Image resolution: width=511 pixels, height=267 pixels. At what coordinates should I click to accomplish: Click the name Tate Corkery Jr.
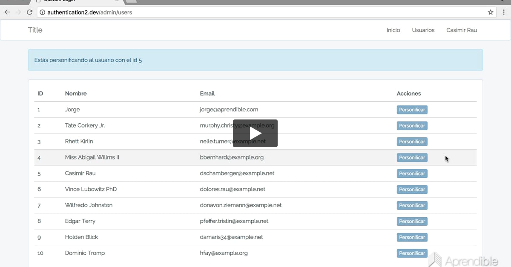click(x=85, y=125)
